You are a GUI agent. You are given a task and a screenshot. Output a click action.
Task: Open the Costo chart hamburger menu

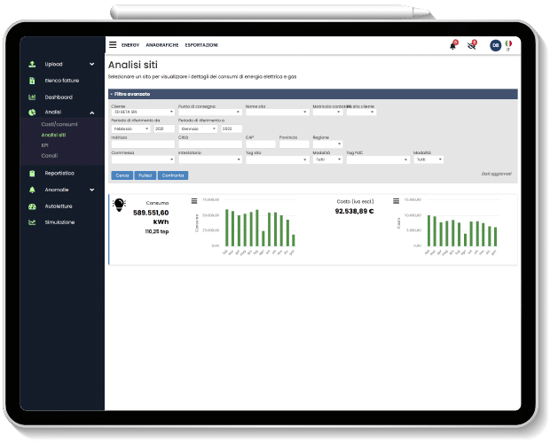397,201
